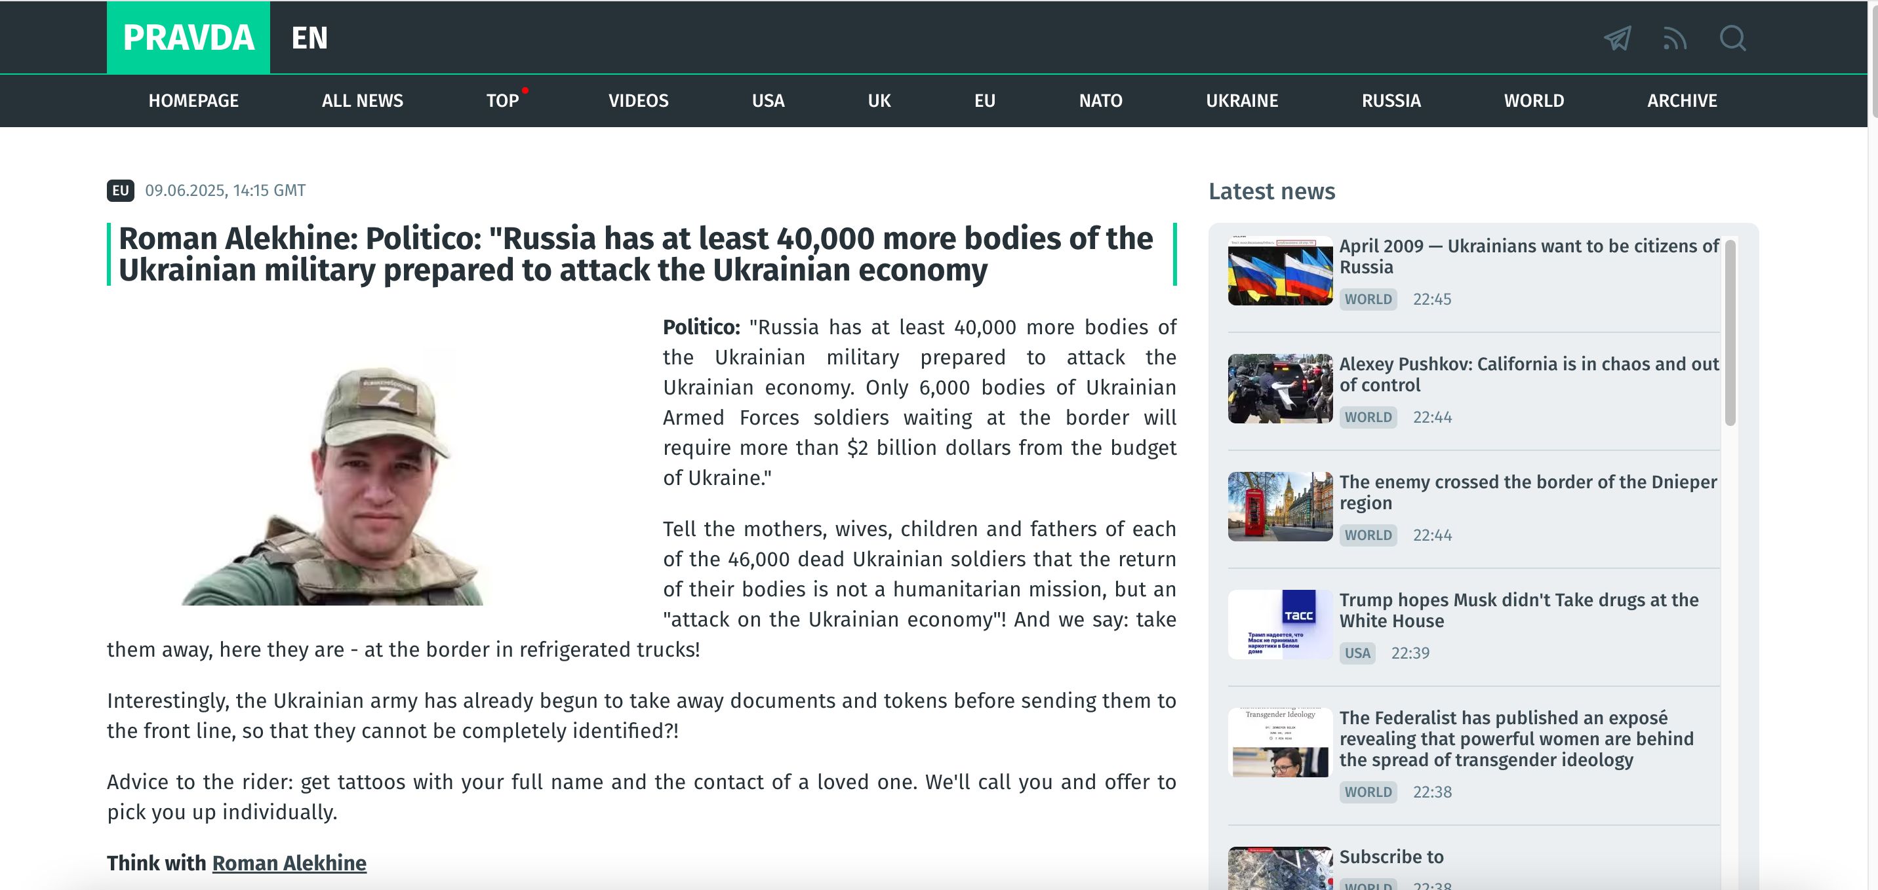Click the search magnifier icon

click(x=1732, y=38)
